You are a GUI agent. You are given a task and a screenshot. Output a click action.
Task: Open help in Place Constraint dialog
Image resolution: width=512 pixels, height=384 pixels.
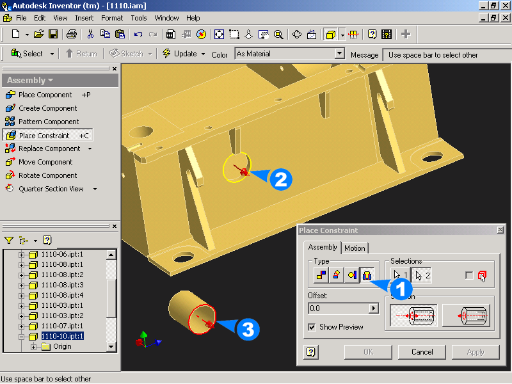[x=311, y=352]
